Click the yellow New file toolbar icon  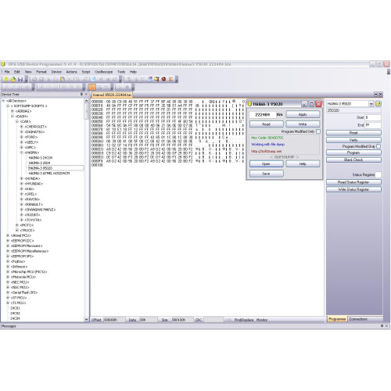(6, 79)
